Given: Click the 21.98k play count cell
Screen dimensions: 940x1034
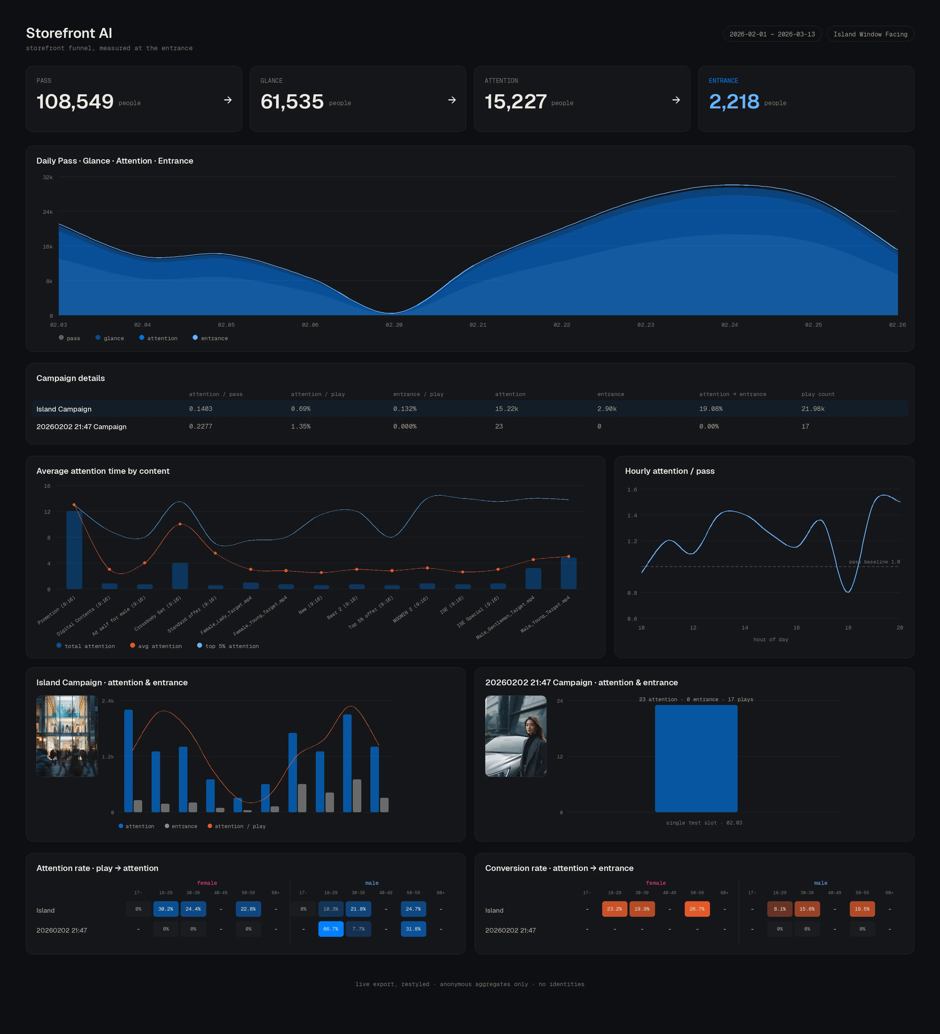Looking at the screenshot, I should (813, 409).
